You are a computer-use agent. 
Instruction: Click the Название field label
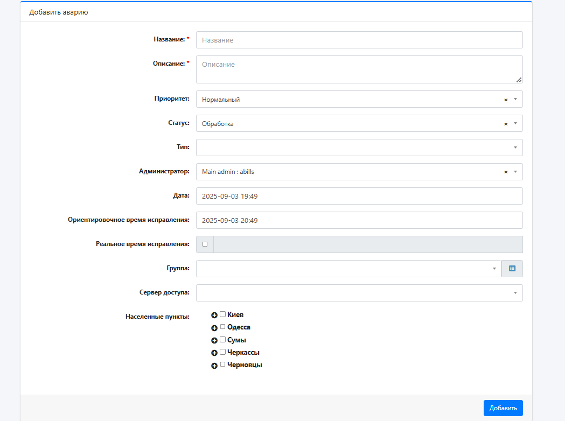click(169, 39)
